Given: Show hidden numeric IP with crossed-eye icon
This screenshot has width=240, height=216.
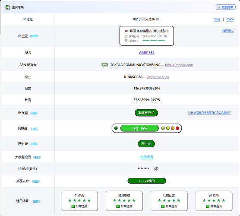Looking at the screenshot, I should coord(156,169).
